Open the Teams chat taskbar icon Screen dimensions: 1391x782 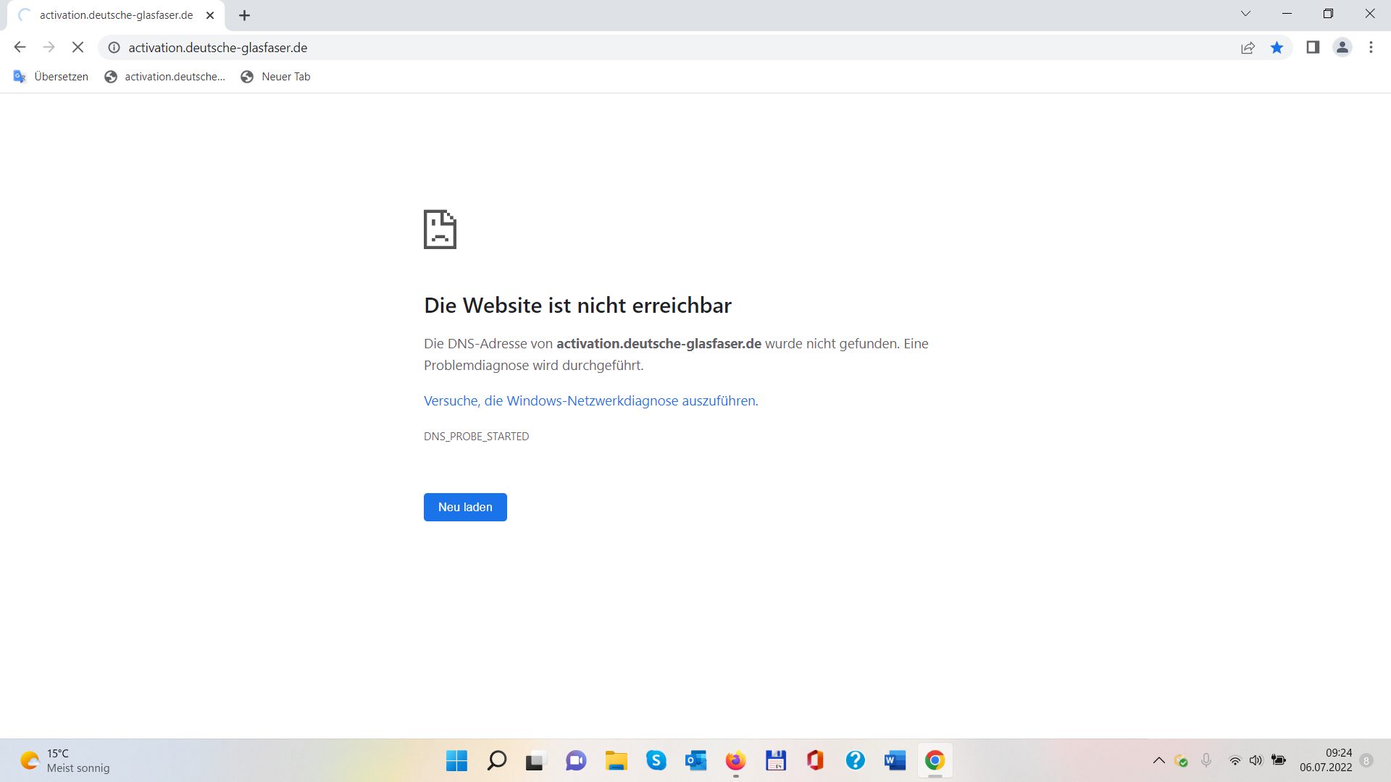pyautogui.click(x=576, y=761)
